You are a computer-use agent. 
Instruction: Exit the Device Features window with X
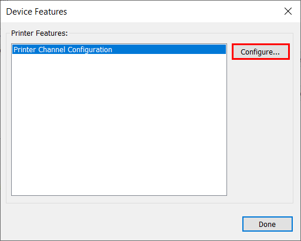288,11
